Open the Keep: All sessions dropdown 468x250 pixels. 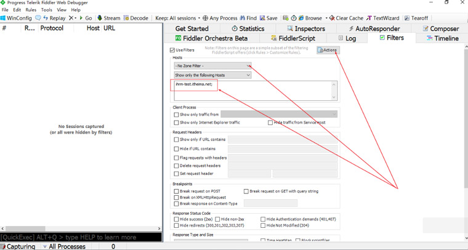coord(177,18)
